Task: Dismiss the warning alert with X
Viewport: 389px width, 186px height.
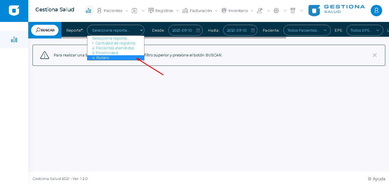Action: tap(374, 55)
